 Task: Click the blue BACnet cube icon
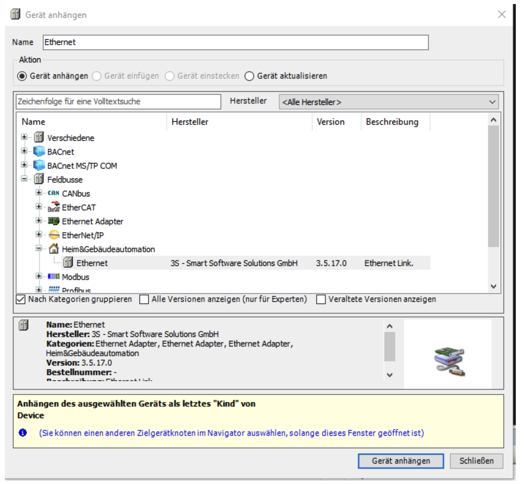(39, 151)
